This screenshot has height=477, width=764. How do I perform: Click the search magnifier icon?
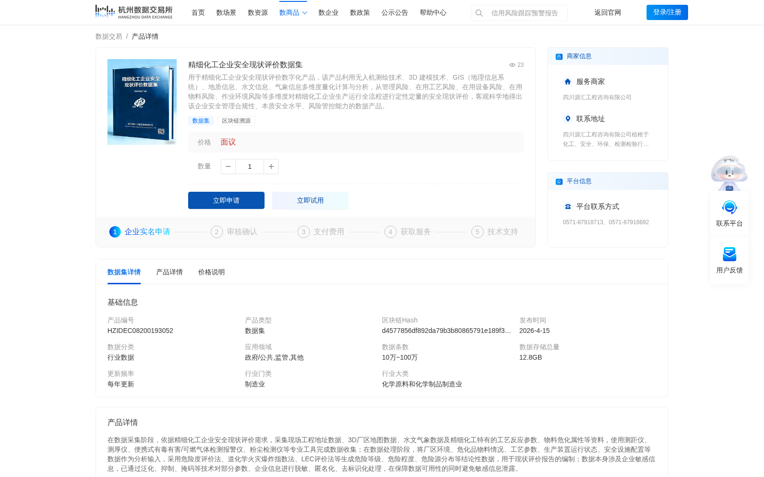pyautogui.click(x=479, y=13)
